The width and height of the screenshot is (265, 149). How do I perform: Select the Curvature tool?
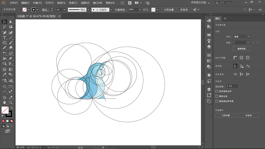coord(11,32)
